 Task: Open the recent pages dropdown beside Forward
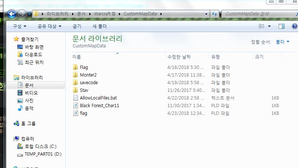pos(29,14)
